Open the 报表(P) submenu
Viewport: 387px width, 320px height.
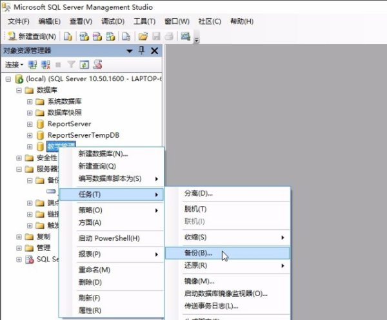[x=112, y=254]
